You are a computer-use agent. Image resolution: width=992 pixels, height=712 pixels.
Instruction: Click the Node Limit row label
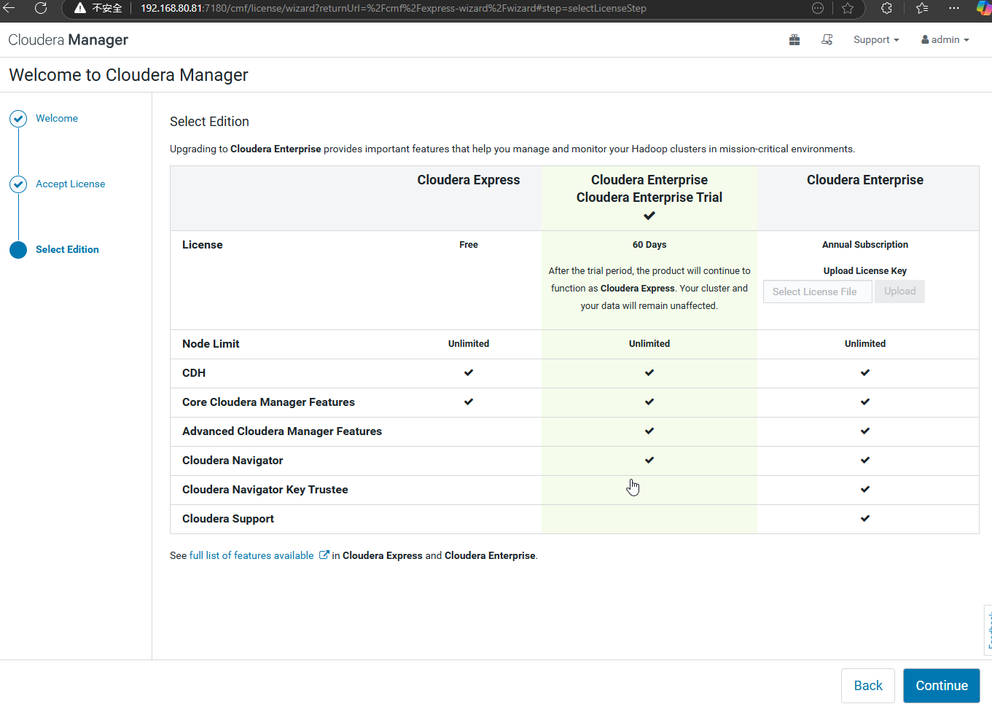[x=211, y=344]
